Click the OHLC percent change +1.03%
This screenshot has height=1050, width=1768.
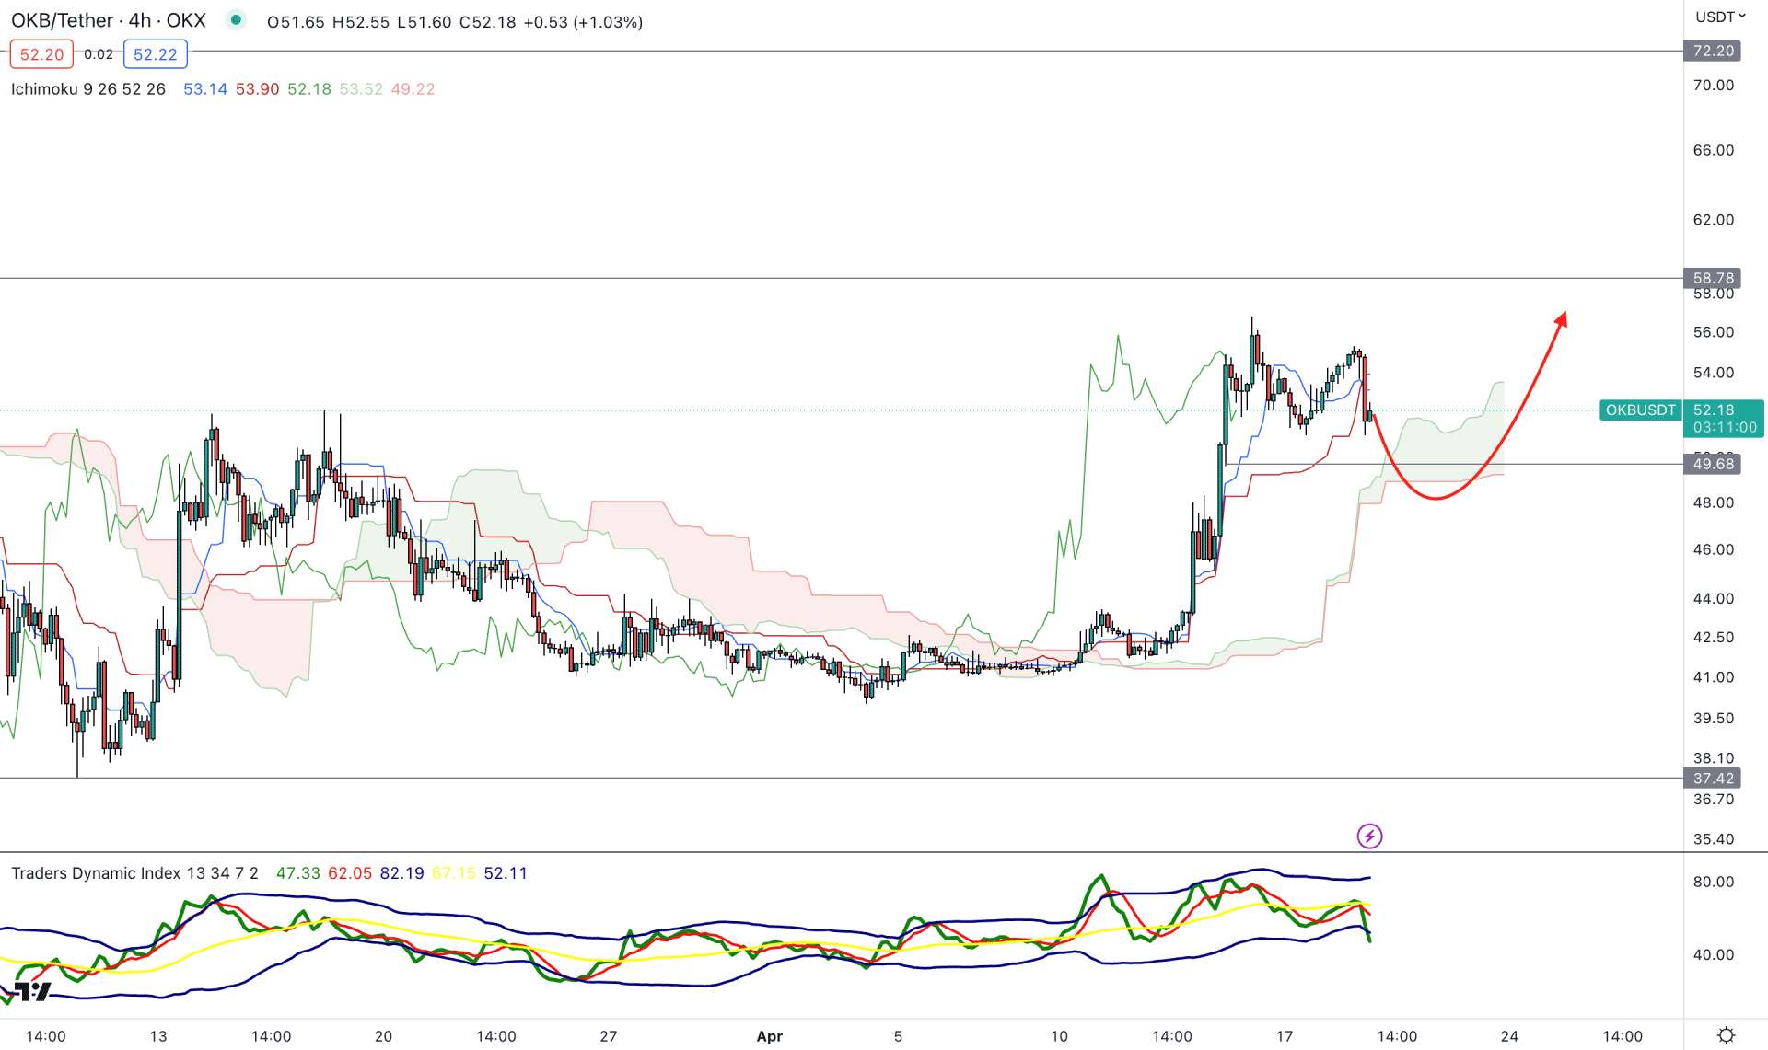608,22
